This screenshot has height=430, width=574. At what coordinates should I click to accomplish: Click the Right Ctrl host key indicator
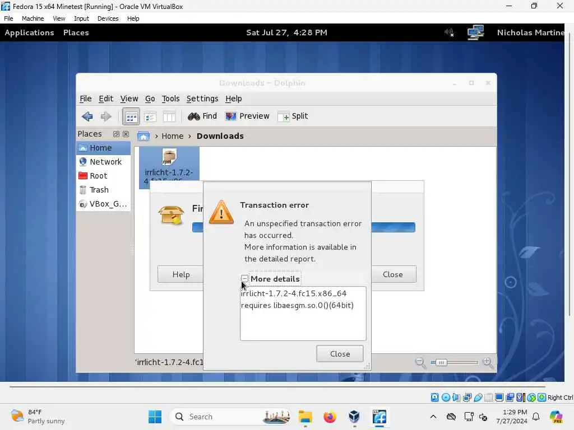click(560, 398)
